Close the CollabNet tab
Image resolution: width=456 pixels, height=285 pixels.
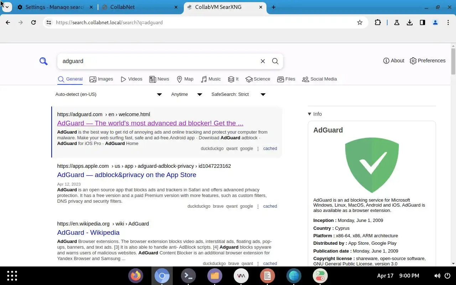(176, 7)
